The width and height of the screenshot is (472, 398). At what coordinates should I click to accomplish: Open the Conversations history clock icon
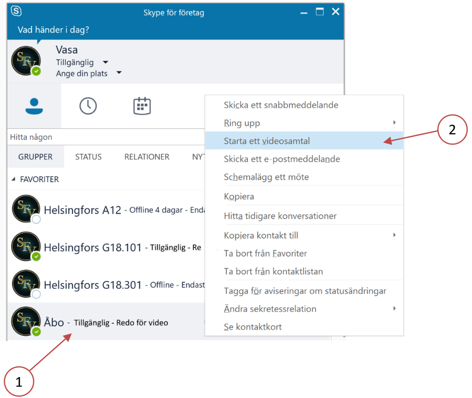(88, 106)
